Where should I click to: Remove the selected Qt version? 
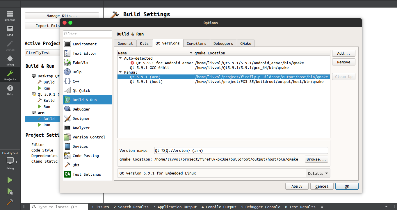344,62
